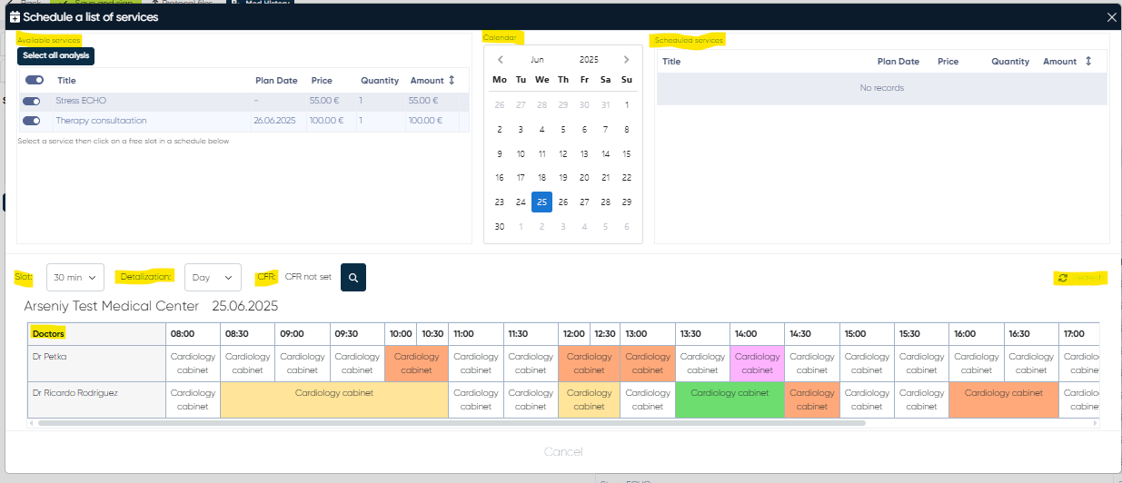Sort Scheduled services by Amount arrow icon
Screen dimensions: 1122x483
click(1087, 62)
